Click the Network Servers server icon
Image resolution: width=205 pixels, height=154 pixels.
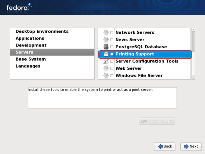coord(106,33)
